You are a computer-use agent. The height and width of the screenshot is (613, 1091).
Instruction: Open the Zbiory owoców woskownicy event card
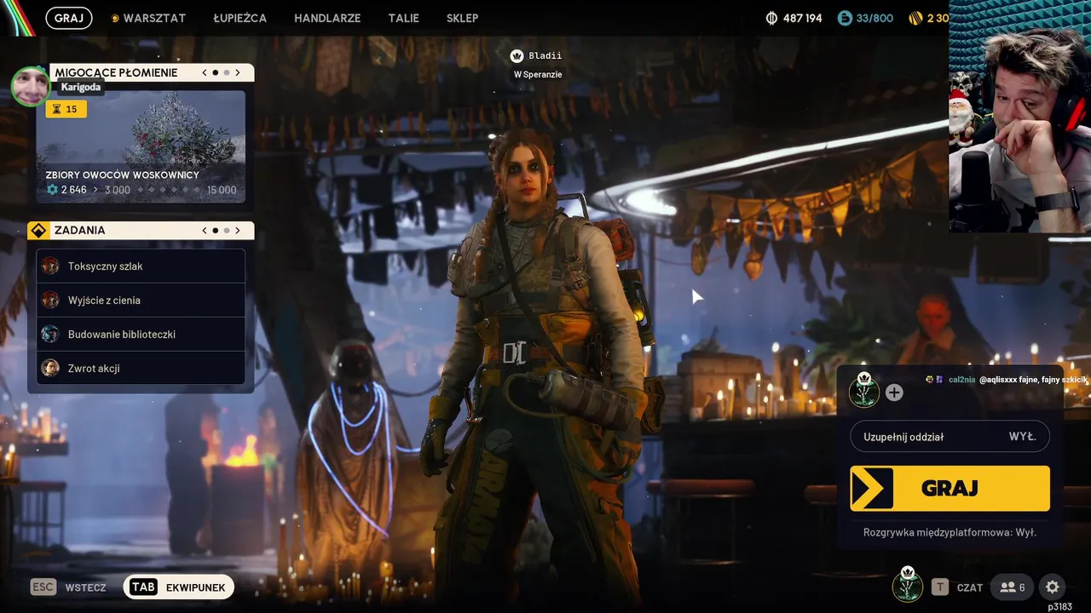click(x=141, y=146)
